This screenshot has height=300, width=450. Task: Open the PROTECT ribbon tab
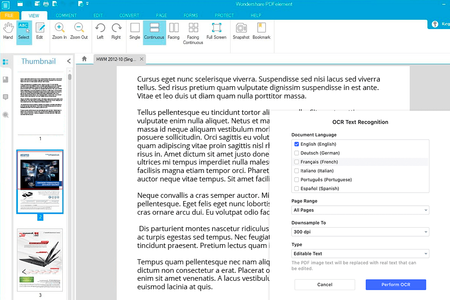pyautogui.click(x=224, y=15)
